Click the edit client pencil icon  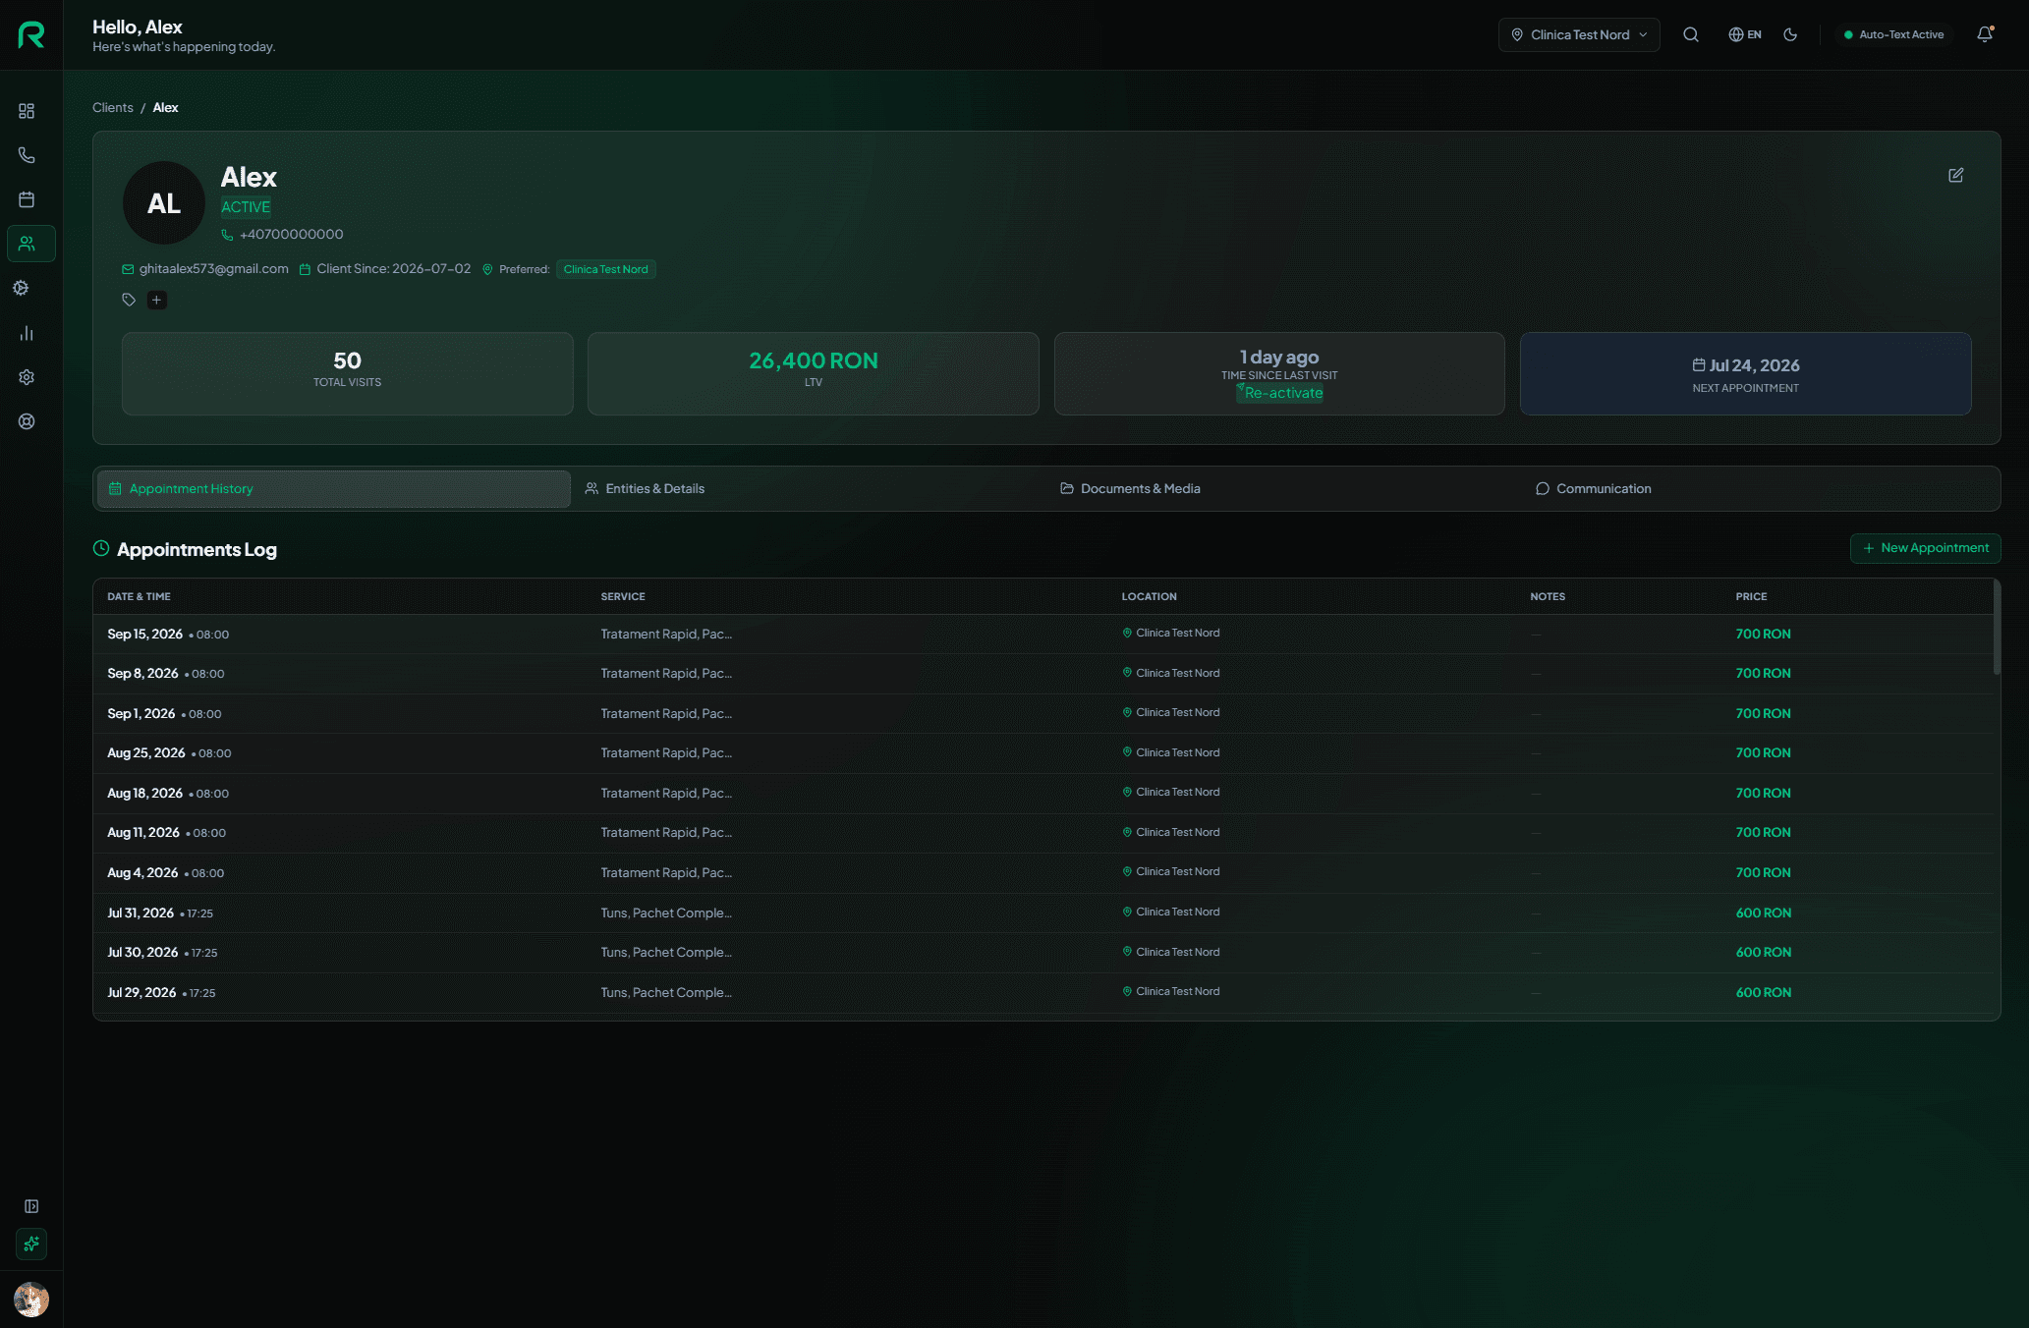click(x=1956, y=175)
